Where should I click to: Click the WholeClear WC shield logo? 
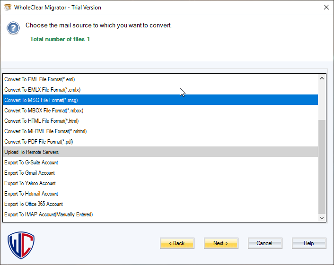click(x=21, y=245)
